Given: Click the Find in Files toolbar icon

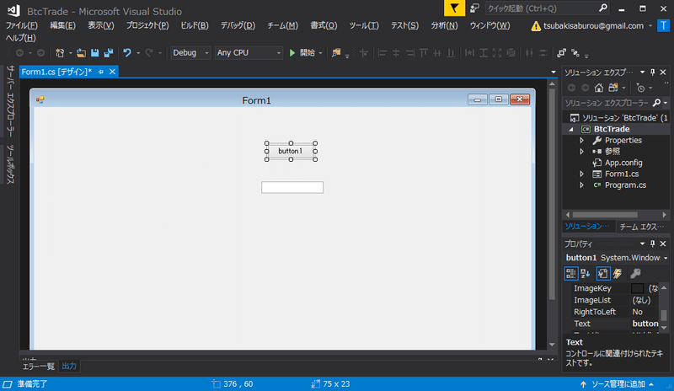Looking at the screenshot, I should (x=336, y=53).
